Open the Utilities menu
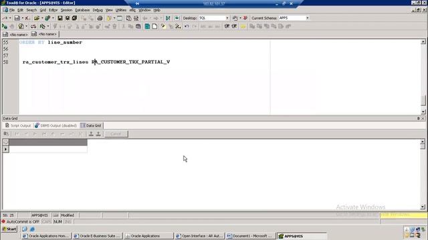Screen dimensions: 428x240 pos(120,10)
